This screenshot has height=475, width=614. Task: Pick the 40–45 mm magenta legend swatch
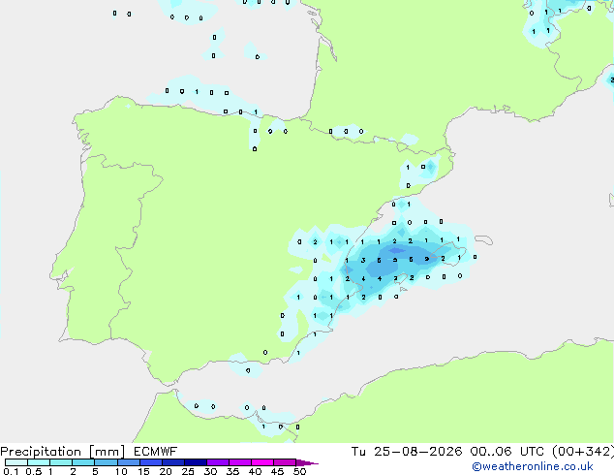[x=262, y=462]
